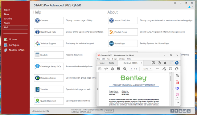Image resolution: width=197 pixels, height=115 pixels.
Task: Open Acrobat View menu
Action: (x=109, y=59)
